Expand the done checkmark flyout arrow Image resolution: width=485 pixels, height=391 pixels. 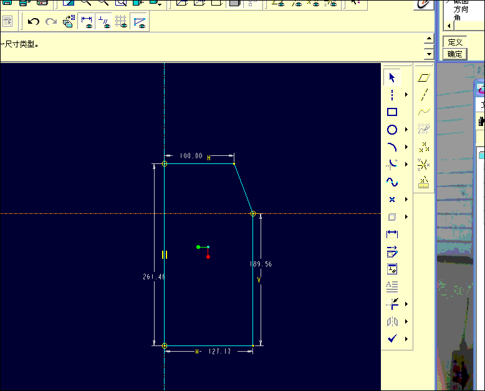pyautogui.click(x=406, y=339)
